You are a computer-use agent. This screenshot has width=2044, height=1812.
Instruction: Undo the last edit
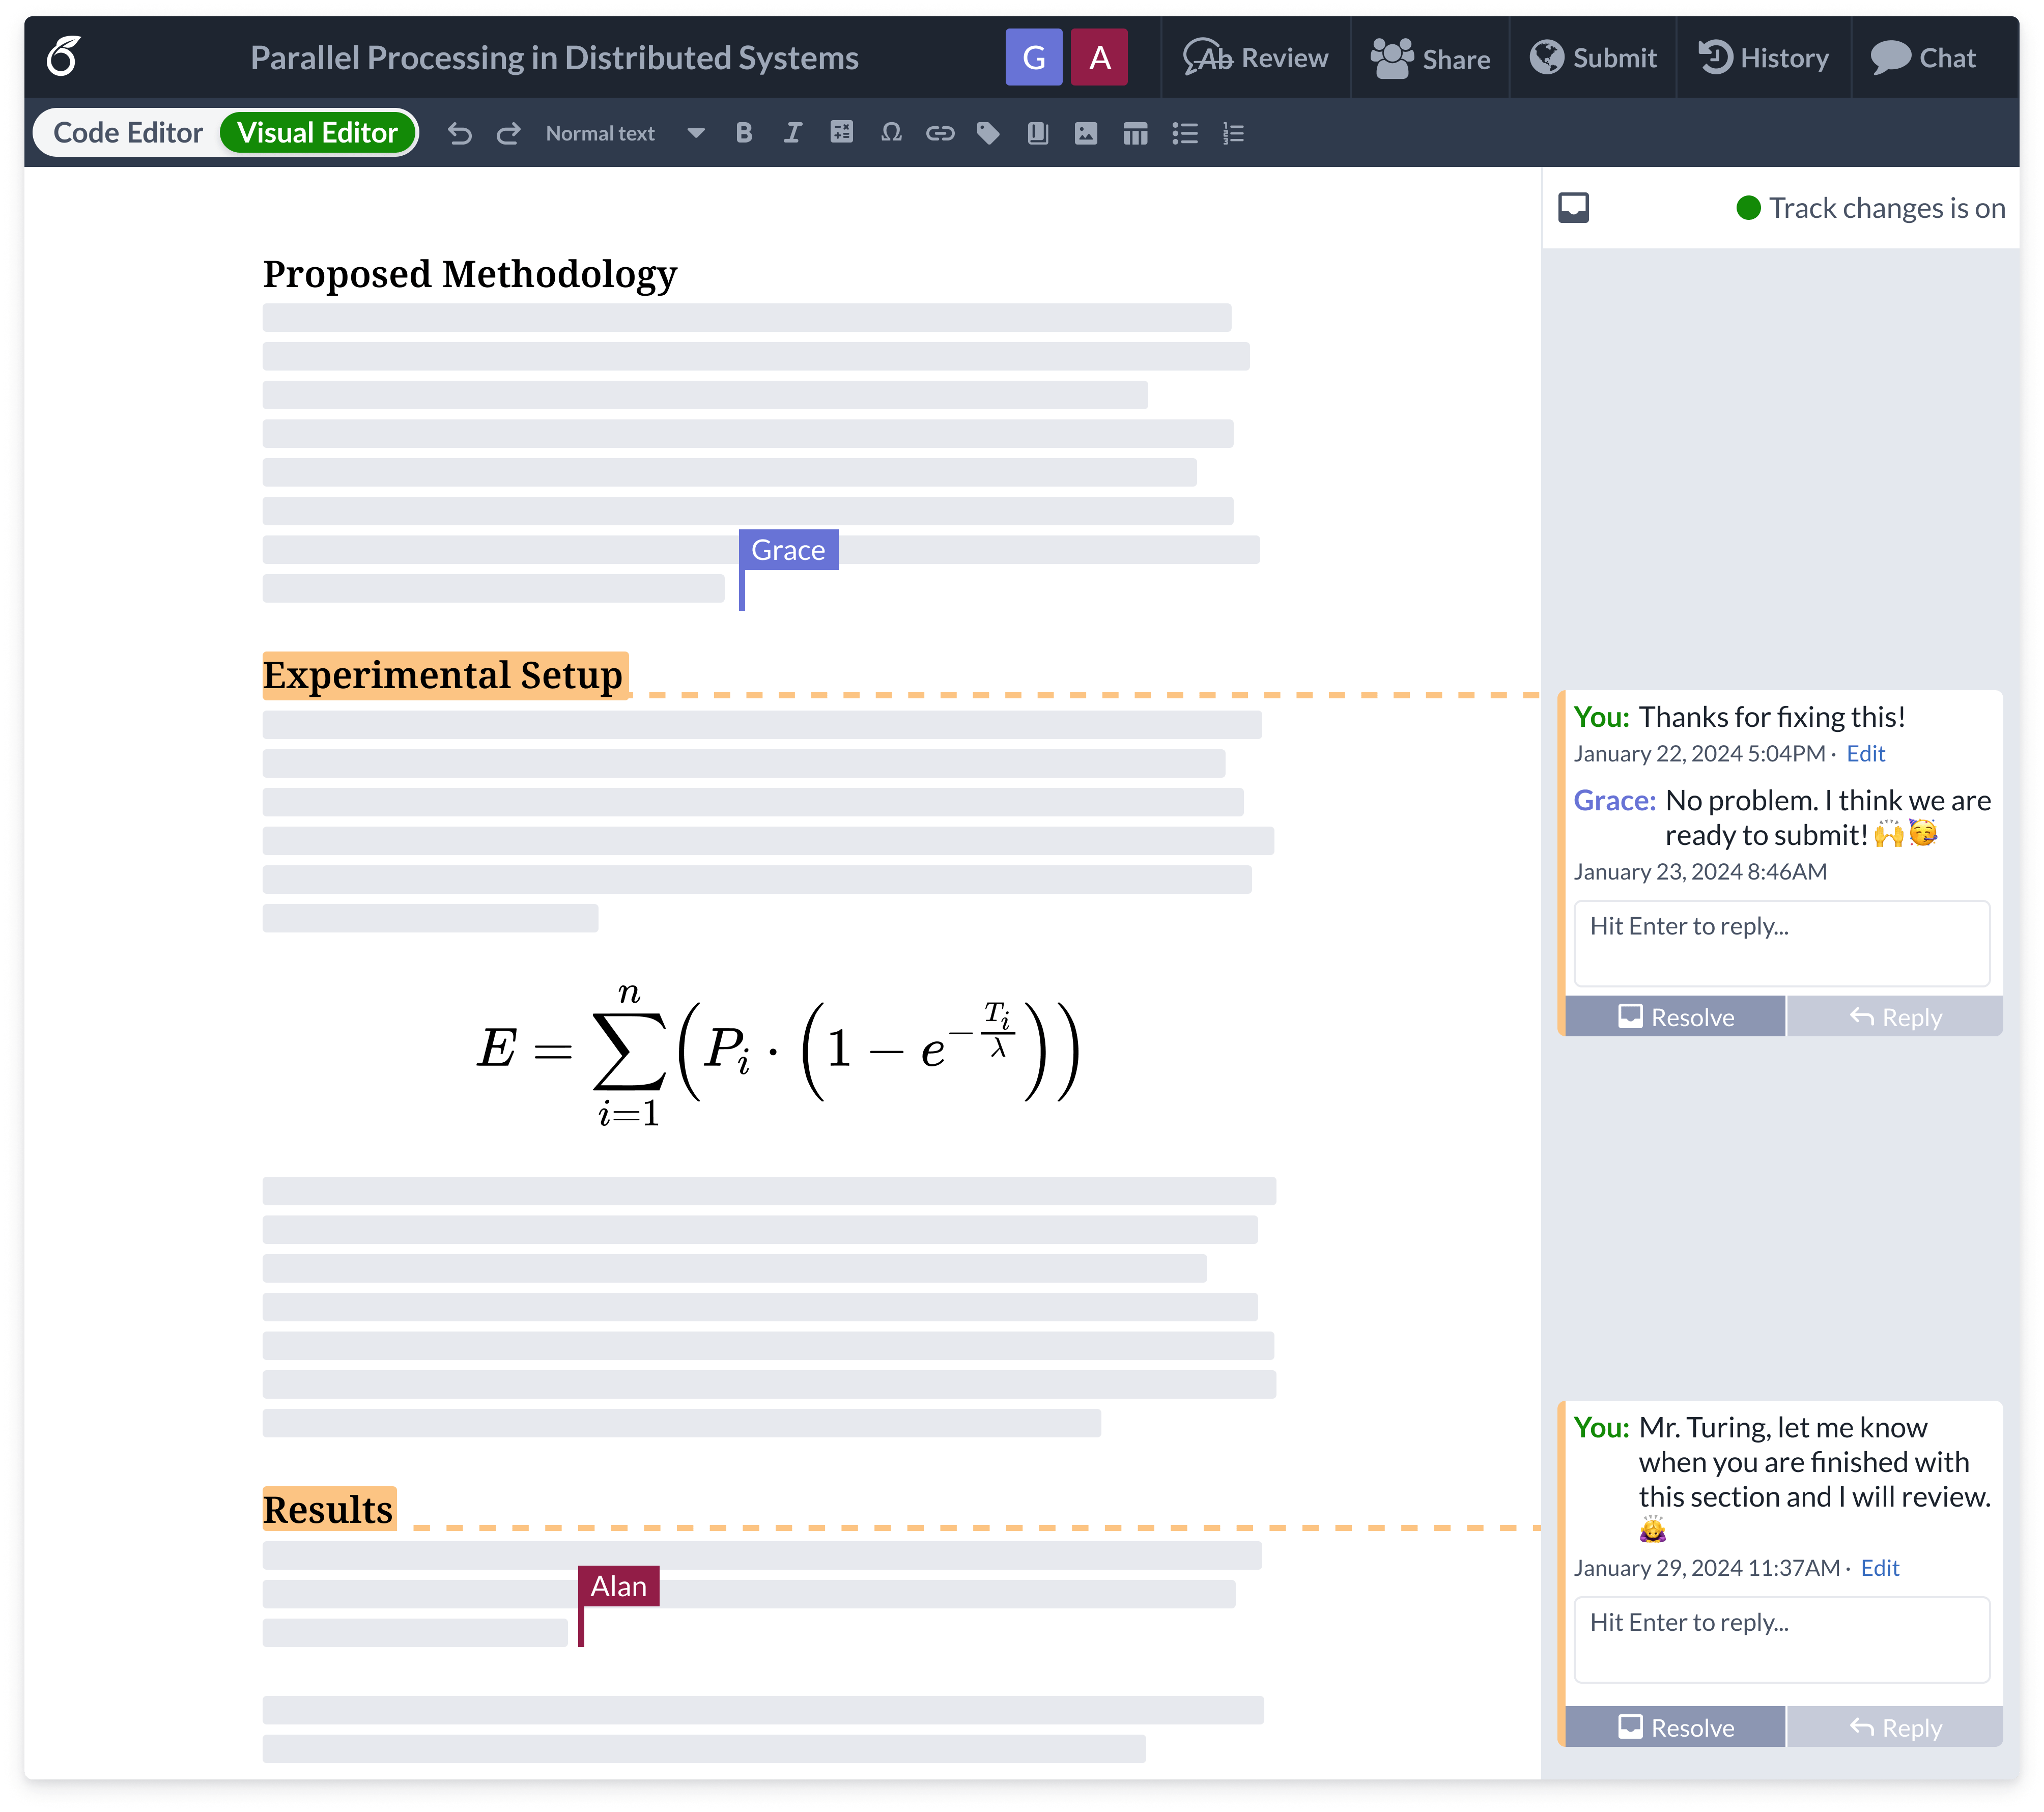pyautogui.click(x=460, y=132)
